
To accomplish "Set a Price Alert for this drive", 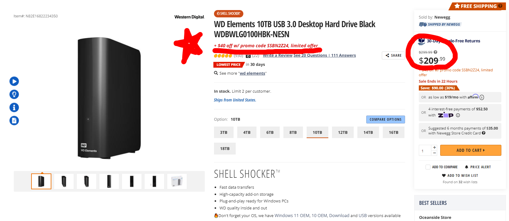I will 478,167.
